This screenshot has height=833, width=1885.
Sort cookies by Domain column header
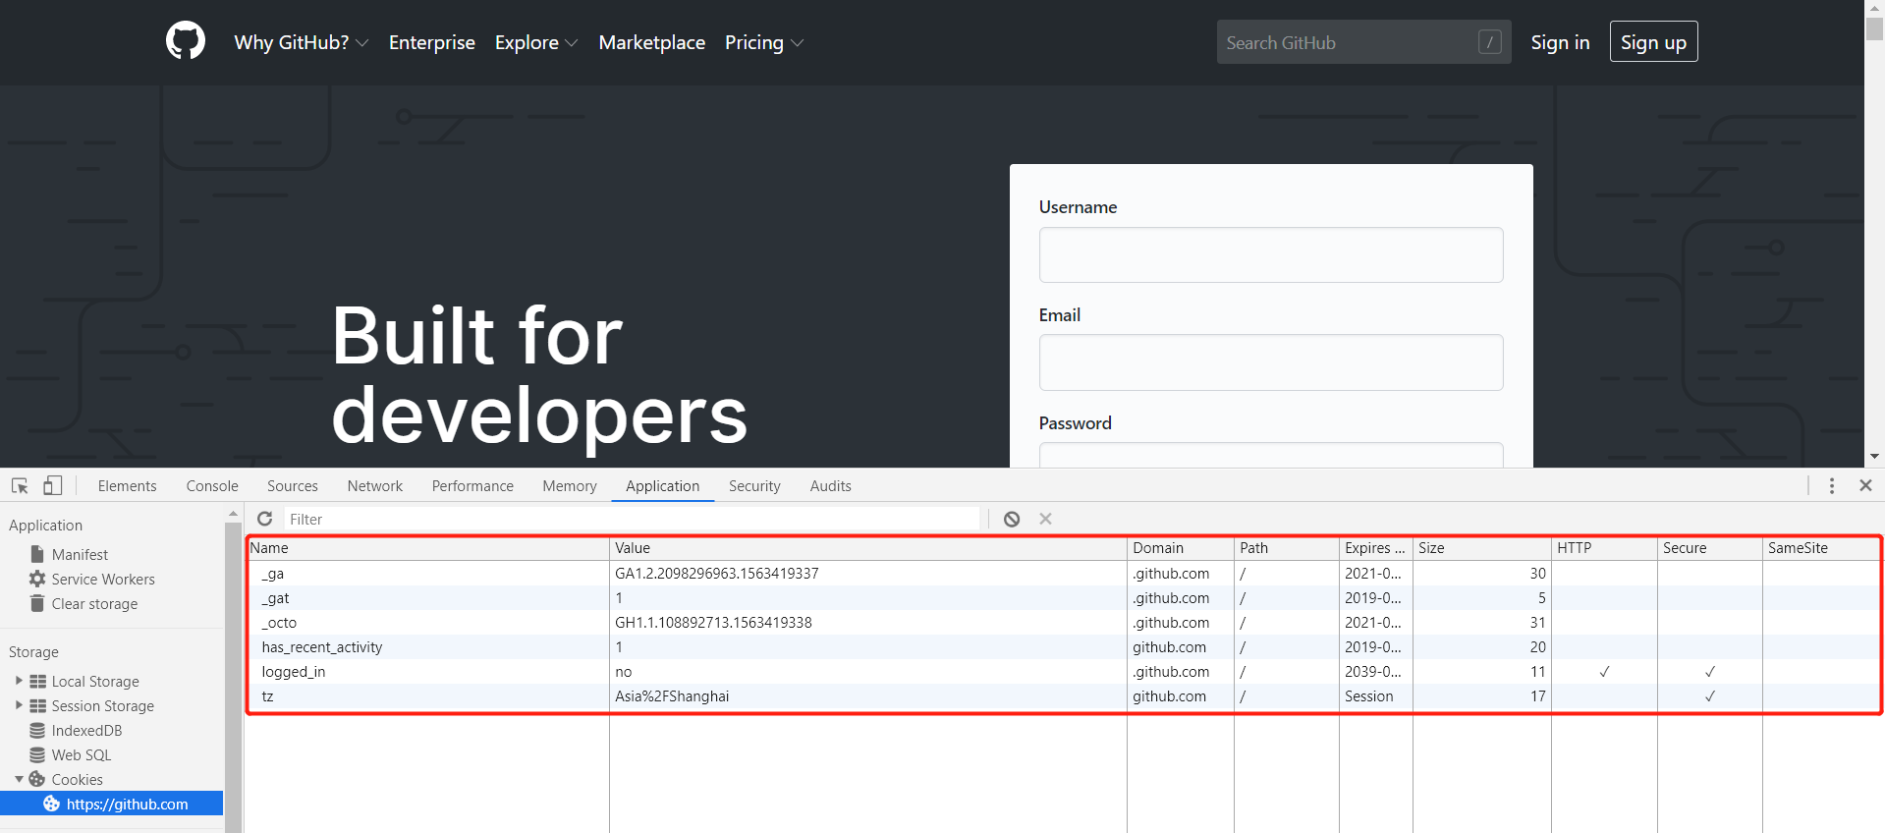pyautogui.click(x=1181, y=548)
